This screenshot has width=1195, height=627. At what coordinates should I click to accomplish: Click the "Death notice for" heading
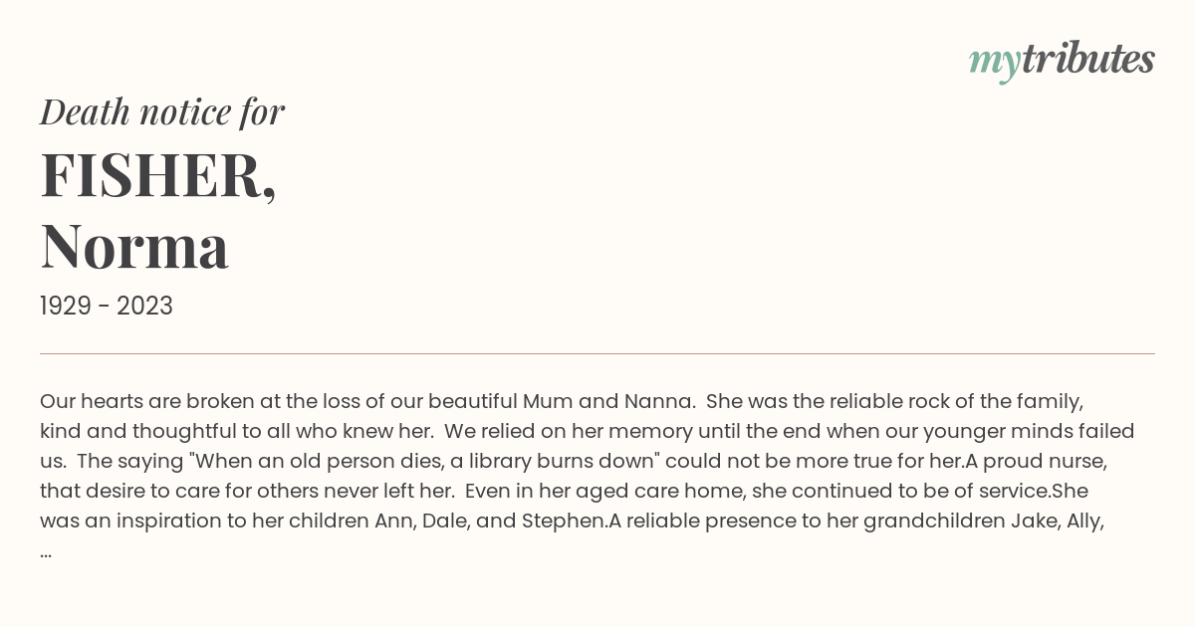162,112
